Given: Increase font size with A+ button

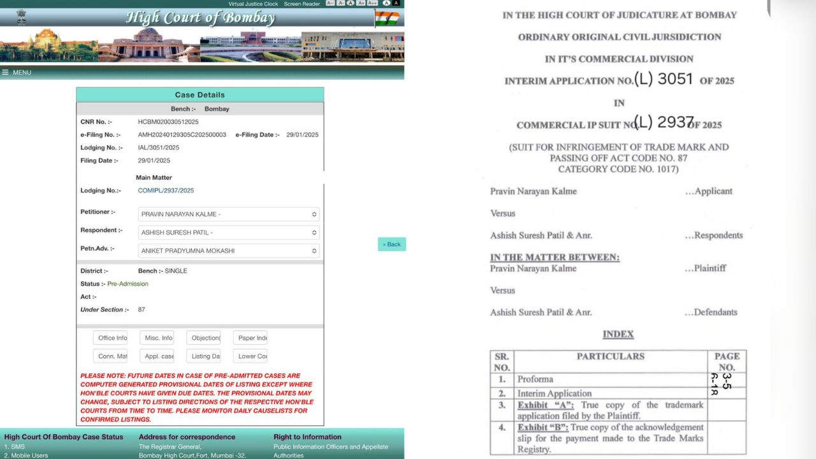Looking at the screenshot, I should [361, 3].
